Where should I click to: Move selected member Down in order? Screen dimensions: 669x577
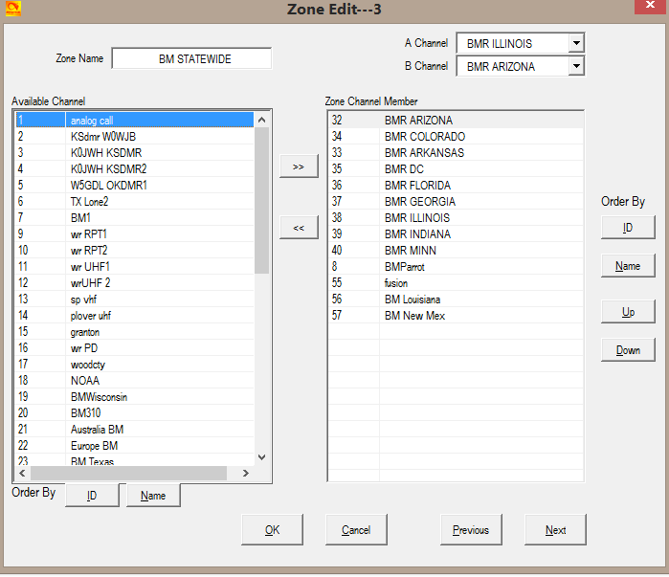[628, 350]
